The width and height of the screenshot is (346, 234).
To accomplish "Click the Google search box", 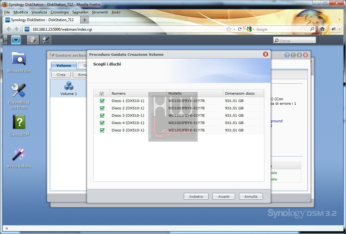I will point(283,29).
